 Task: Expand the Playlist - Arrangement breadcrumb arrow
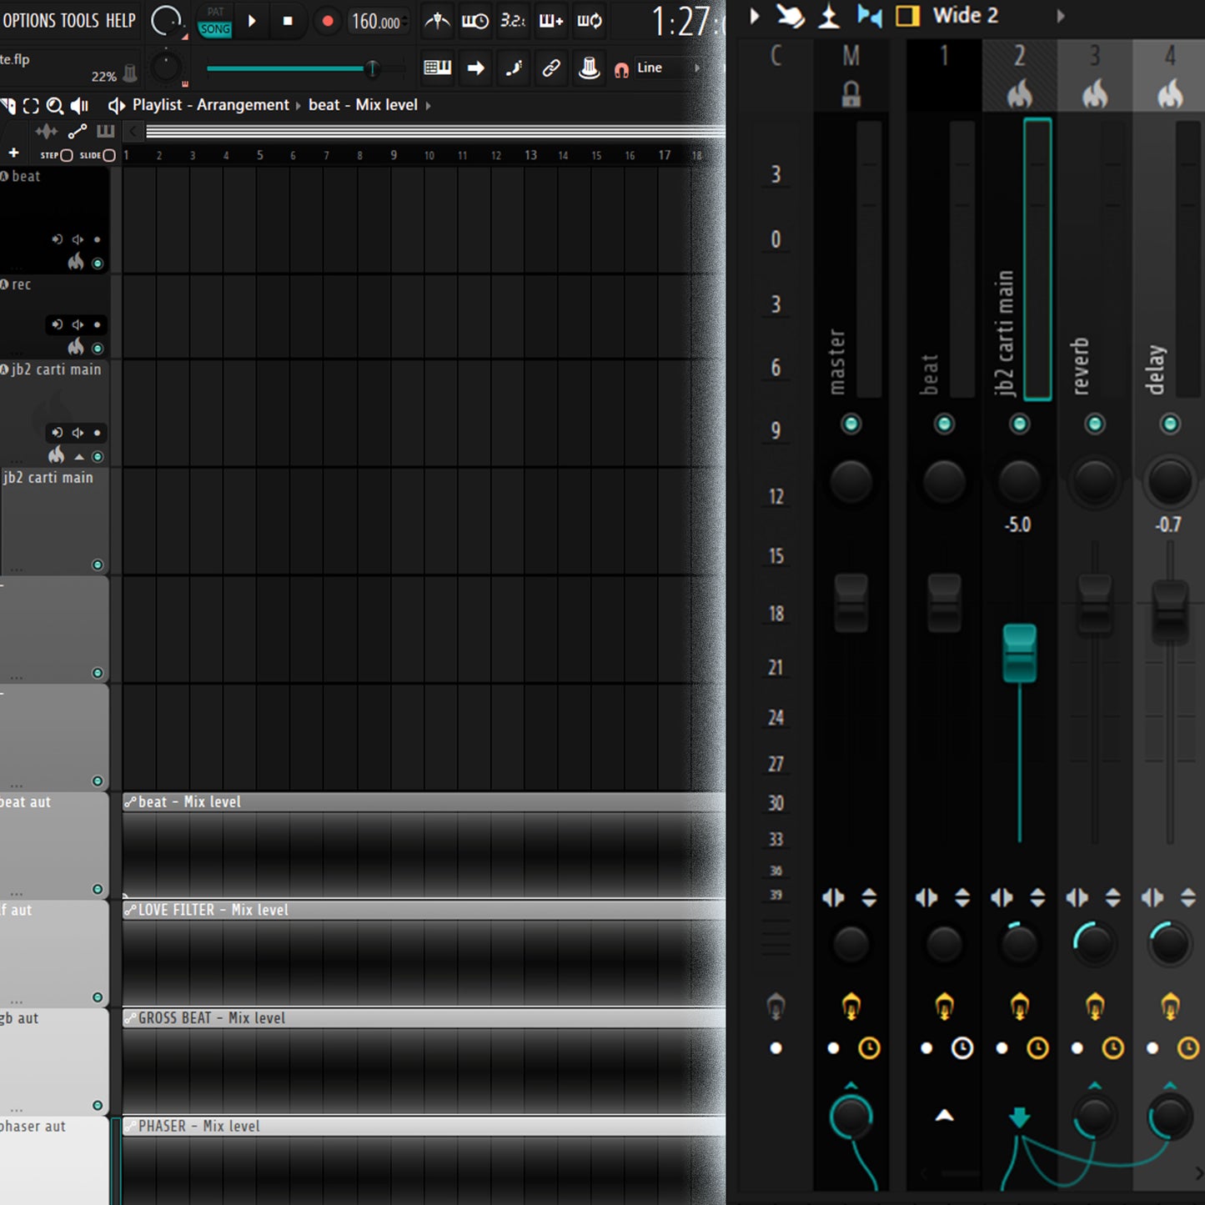point(299,106)
